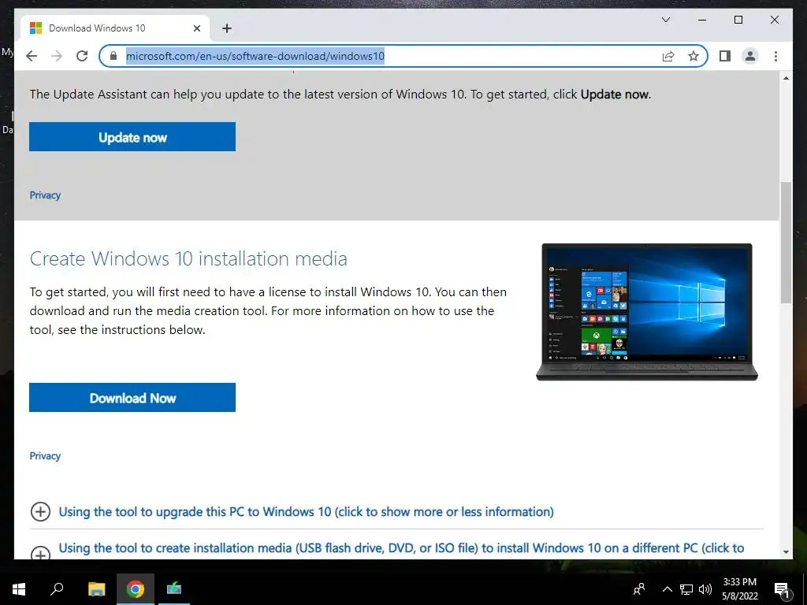
Task: Open the Windows Start menu
Action: [19, 589]
